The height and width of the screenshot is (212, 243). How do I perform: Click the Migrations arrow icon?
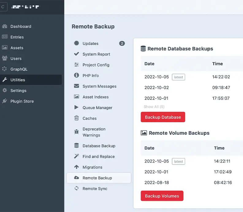tap(77, 167)
